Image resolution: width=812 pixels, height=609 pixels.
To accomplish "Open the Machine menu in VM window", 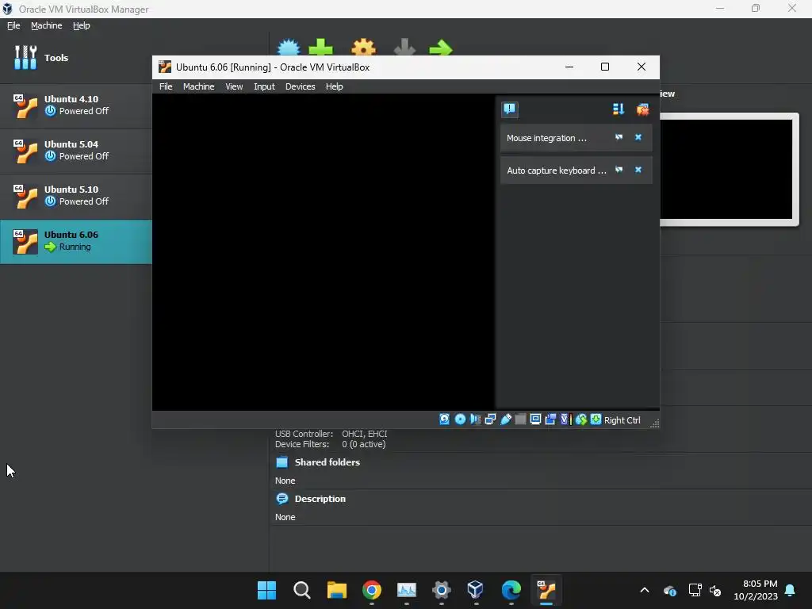I will 198,86.
